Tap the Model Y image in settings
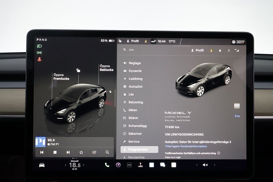This screenshot has height=182, width=273. tap(203, 79)
